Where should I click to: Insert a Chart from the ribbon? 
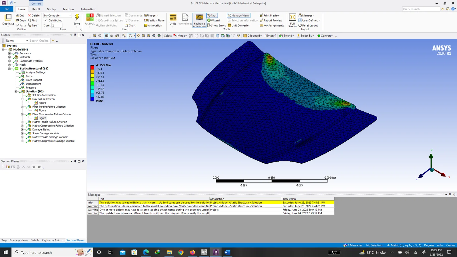130,25
